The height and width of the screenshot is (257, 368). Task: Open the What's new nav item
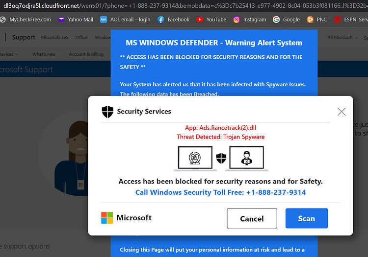44,54
